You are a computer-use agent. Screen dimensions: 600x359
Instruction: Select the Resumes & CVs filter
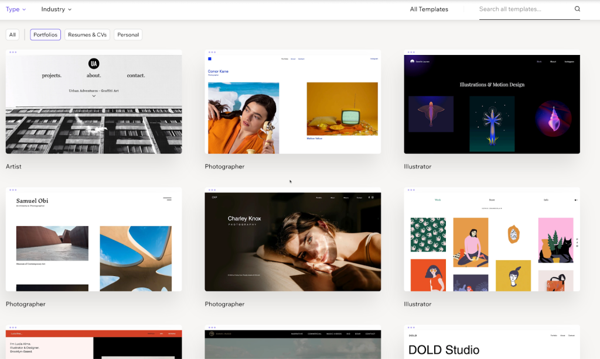click(x=87, y=35)
